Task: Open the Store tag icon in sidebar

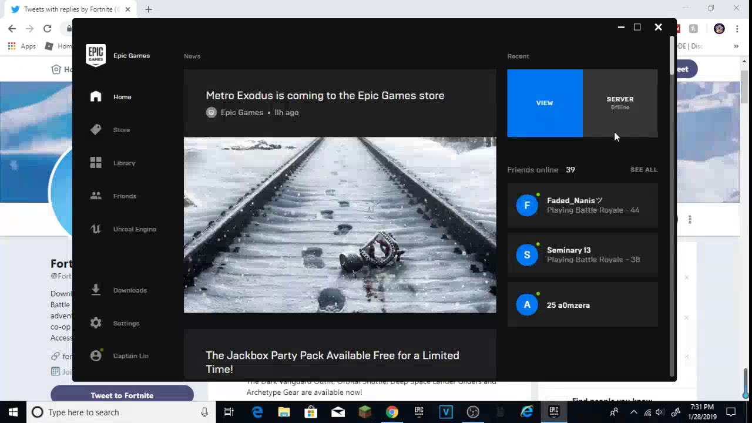Action: pos(96,130)
